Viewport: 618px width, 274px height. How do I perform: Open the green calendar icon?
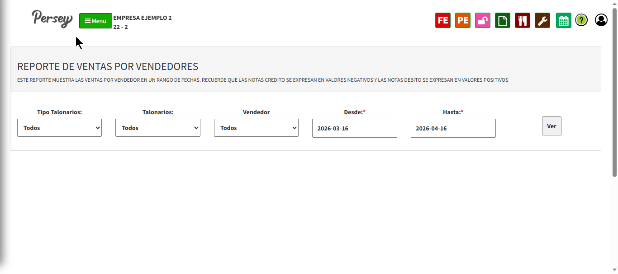(x=564, y=20)
